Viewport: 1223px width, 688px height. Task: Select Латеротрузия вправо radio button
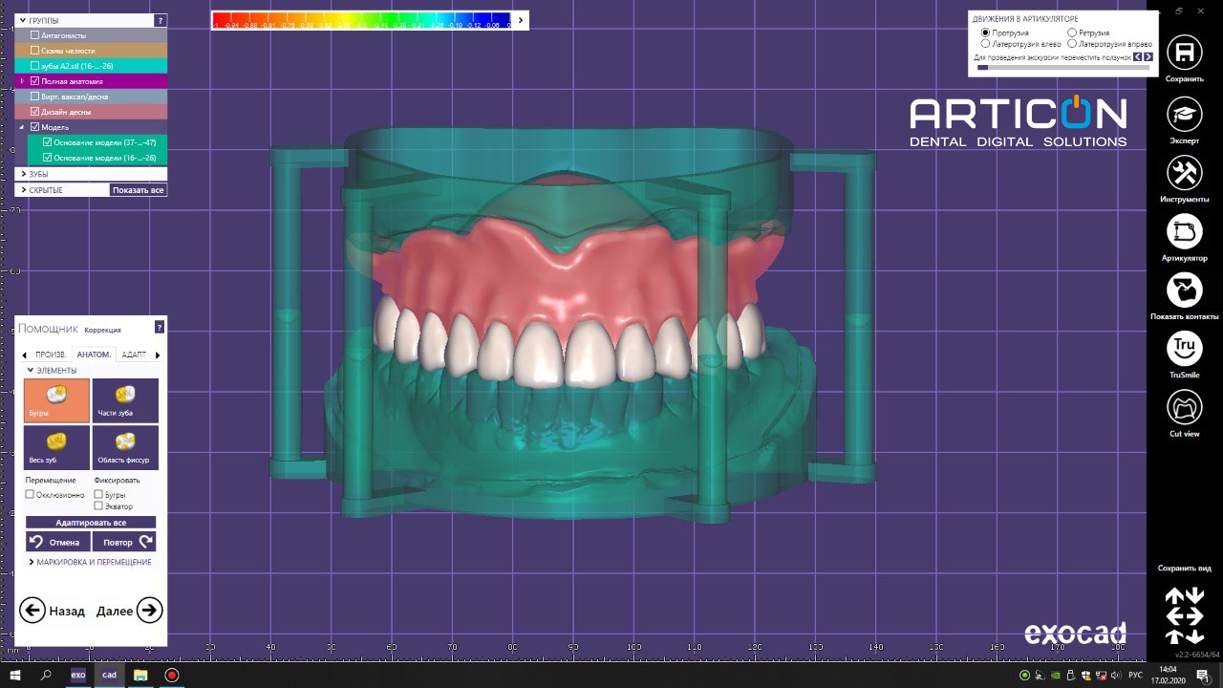(x=1072, y=44)
